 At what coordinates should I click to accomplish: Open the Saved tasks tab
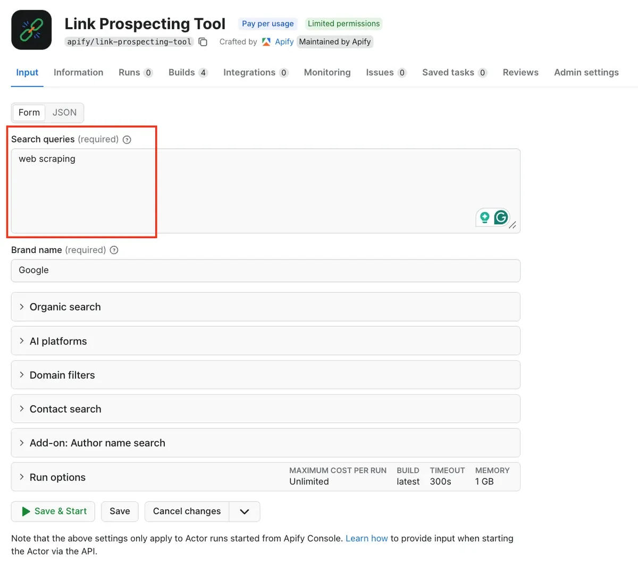click(455, 73)
